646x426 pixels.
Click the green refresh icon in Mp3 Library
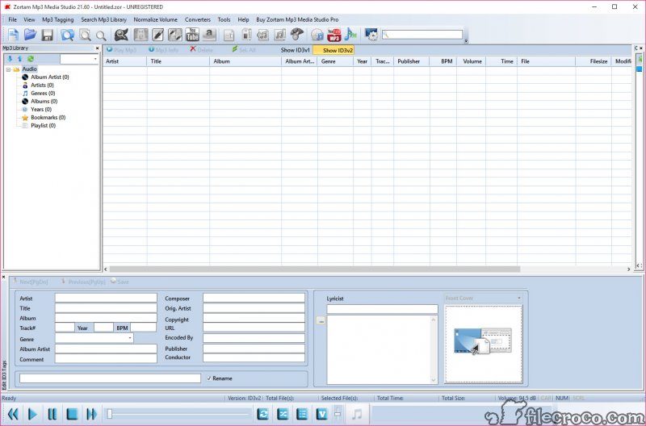[x=31, y=59]
